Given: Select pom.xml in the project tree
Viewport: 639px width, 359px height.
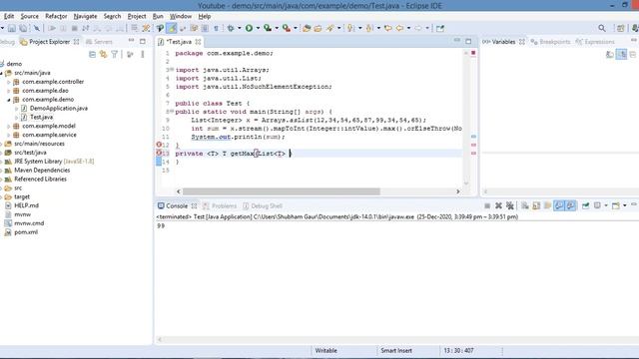Looking at the screenshot, I should pyautogui.click(x=26, y=232).
